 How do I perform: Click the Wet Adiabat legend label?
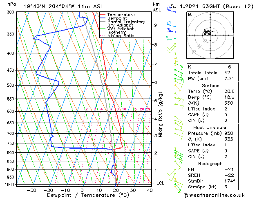(121, 29)
